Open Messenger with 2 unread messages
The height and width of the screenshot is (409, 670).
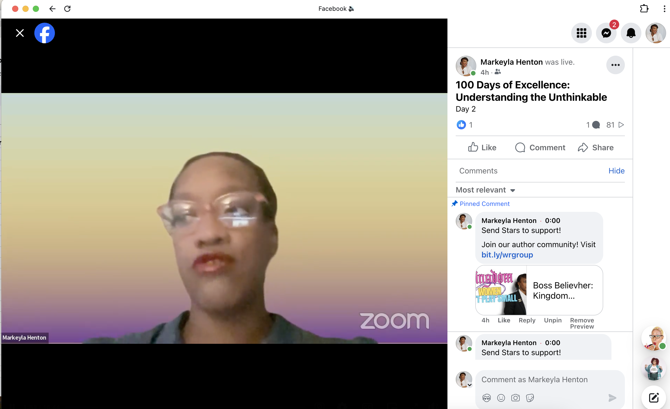(x=606, y=33)
